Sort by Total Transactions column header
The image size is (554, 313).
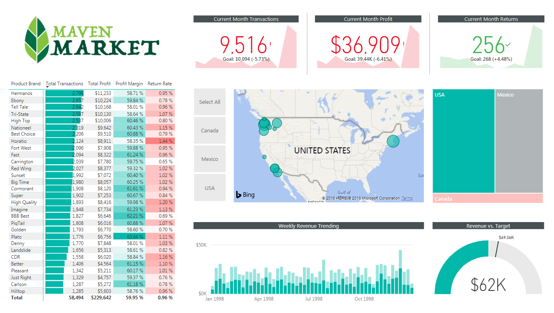tap(64, 84)
